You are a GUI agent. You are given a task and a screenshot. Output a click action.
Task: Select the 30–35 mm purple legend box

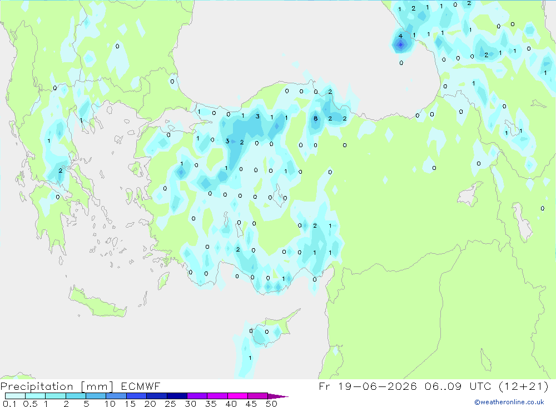(197, 396)
